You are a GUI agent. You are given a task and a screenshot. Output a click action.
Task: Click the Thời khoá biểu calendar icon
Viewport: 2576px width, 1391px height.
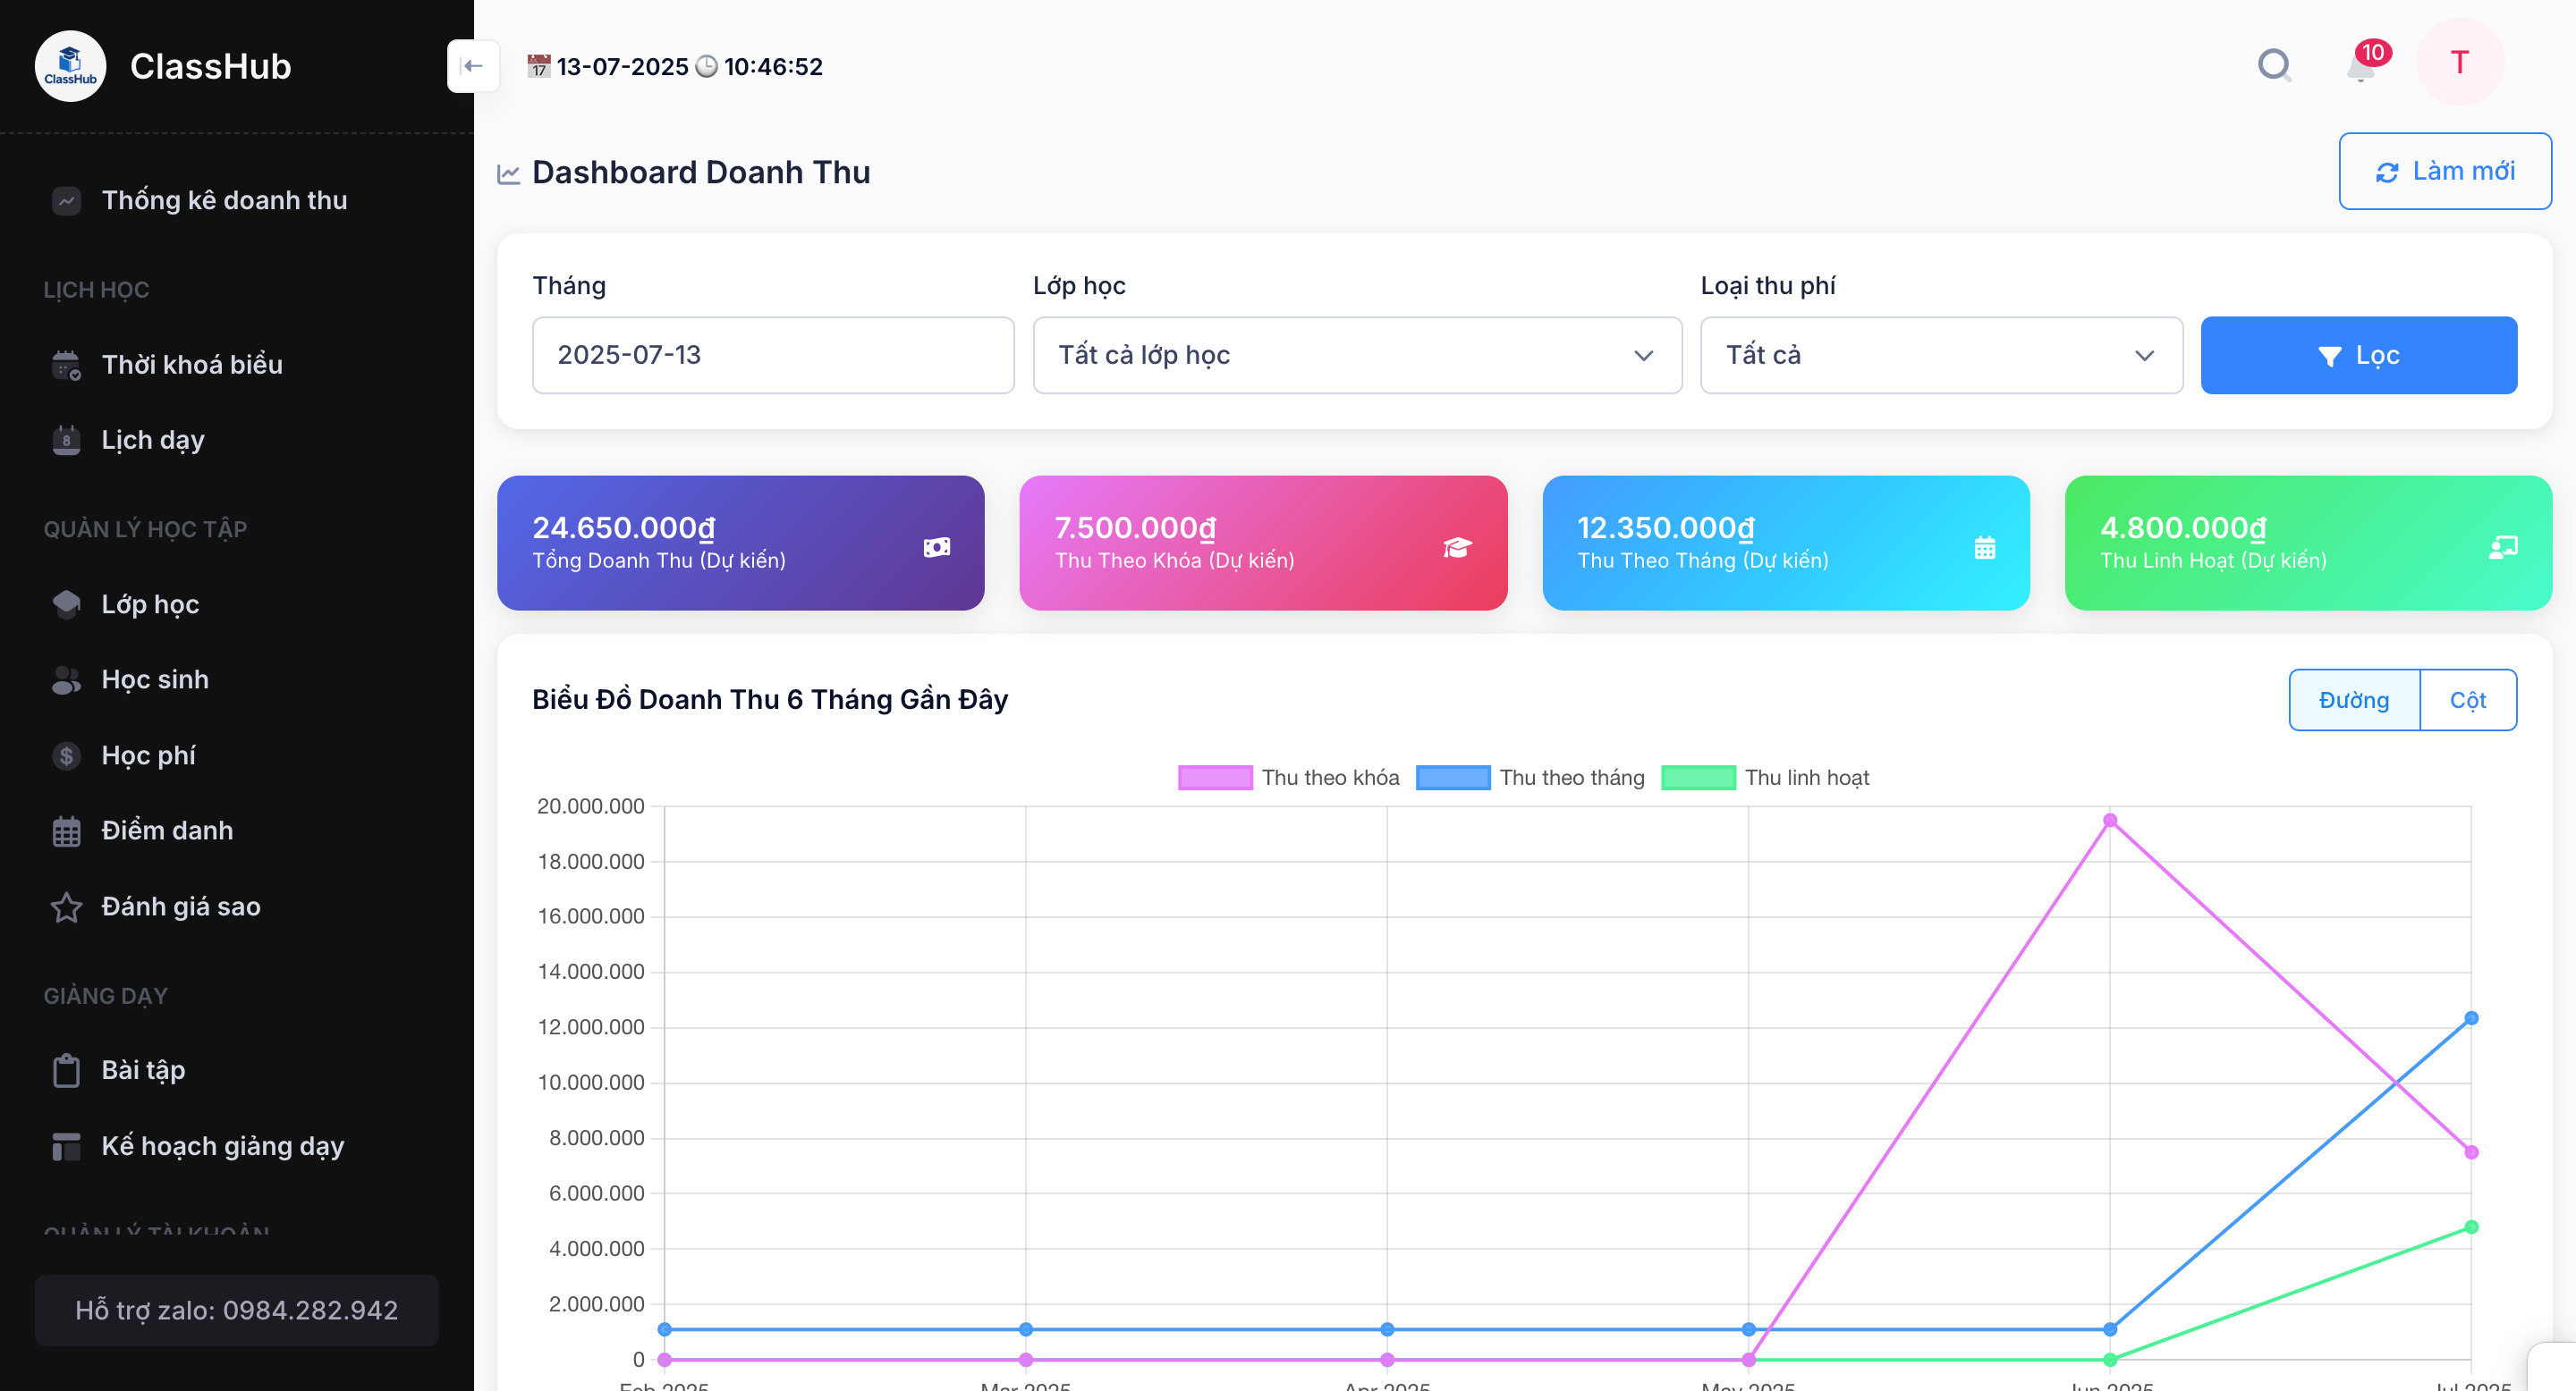pos(66,365)
